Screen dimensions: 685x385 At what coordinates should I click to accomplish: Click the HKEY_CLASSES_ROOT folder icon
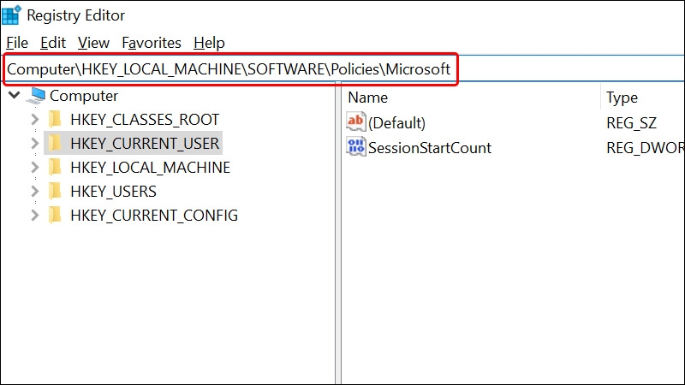(56, 120)
